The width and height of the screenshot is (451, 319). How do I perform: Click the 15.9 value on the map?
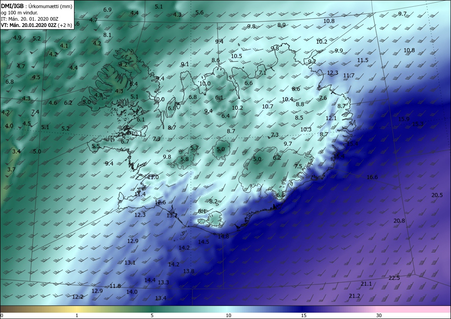404,119
